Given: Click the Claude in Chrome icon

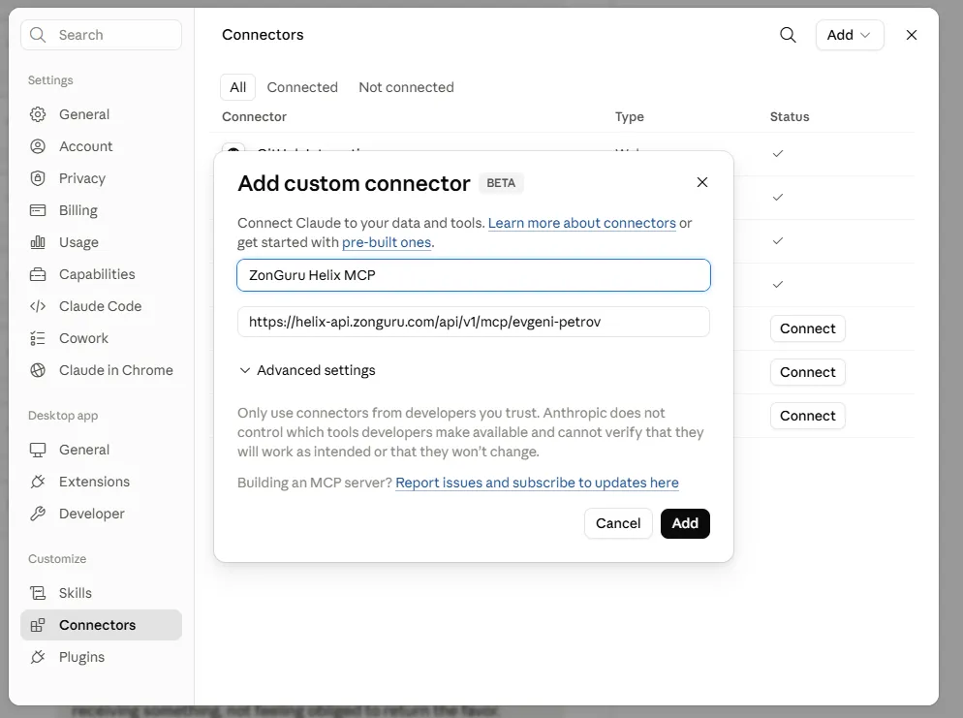Looking at the screenshot, I should (x=38, y=370).
